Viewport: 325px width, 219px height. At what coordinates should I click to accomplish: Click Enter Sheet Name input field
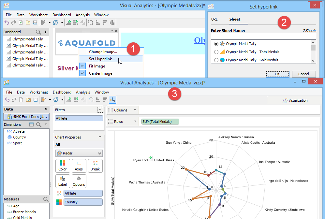click(263, 36)
